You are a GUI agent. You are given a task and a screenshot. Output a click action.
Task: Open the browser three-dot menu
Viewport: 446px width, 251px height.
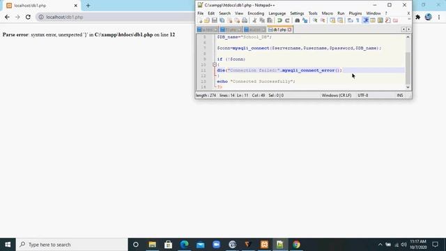(439, 17)
